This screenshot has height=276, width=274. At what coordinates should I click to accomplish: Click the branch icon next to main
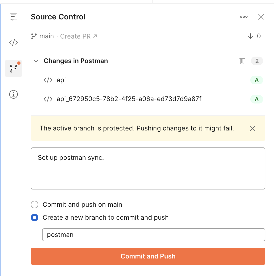(x=33, y=36)
